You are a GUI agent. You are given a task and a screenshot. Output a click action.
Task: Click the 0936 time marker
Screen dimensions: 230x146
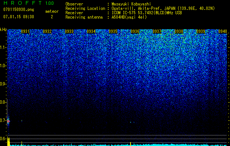(x=135, y=31)
